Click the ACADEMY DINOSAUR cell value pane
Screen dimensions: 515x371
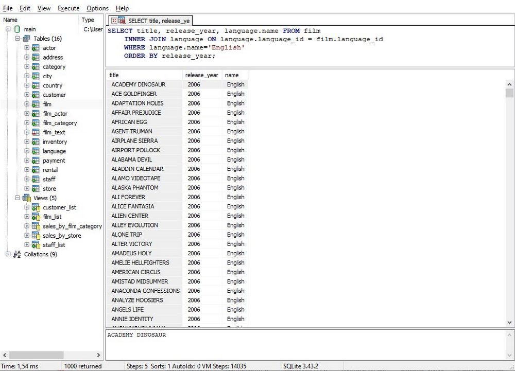pos(305,344)
